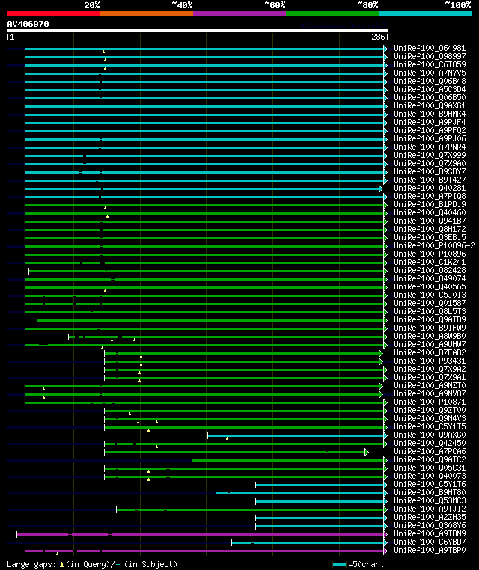The image size is (479, 570).
Task: Select the UniRef100_Q9ZT00 hit name
Action: click(x=430, y=410)
